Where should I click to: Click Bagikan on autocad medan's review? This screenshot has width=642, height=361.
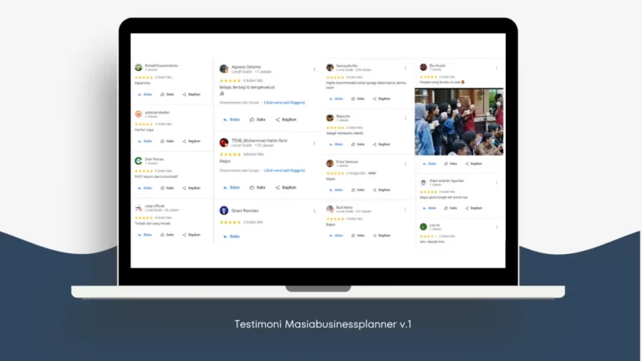[x=191, y=141]
